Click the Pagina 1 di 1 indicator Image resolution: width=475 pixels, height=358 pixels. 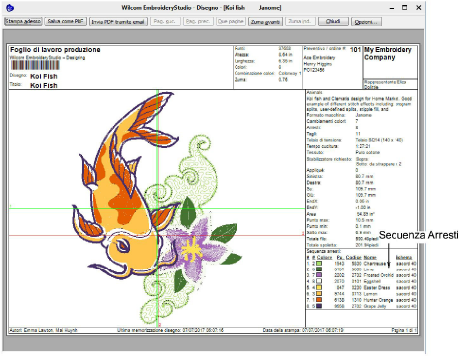pyautogui.click(x=404, y=330)
